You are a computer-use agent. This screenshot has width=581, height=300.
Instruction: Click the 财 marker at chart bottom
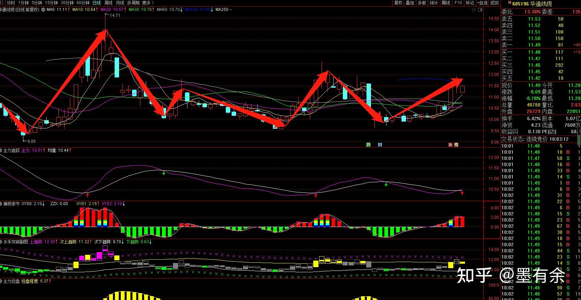[x=380, y=145]
